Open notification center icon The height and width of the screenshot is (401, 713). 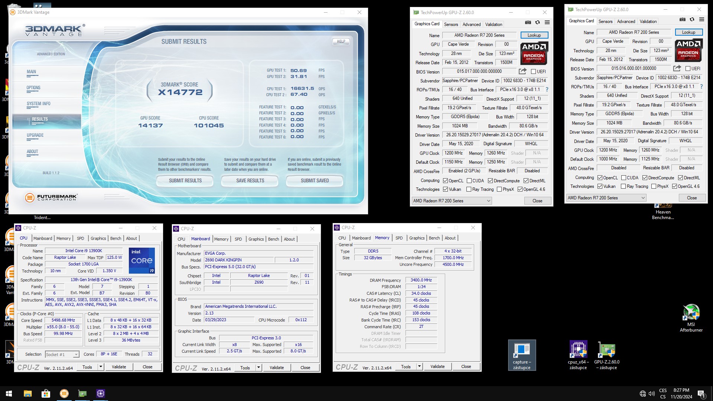pyautogui.click(x=701, y=394)
